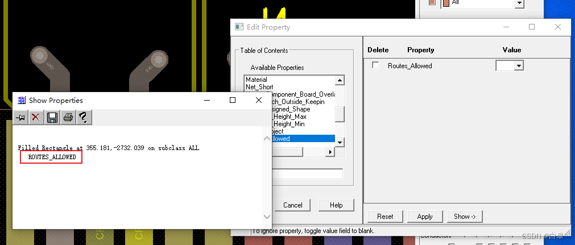
Task: Select the Unassigned_Shape property entry
Action: 291,109
